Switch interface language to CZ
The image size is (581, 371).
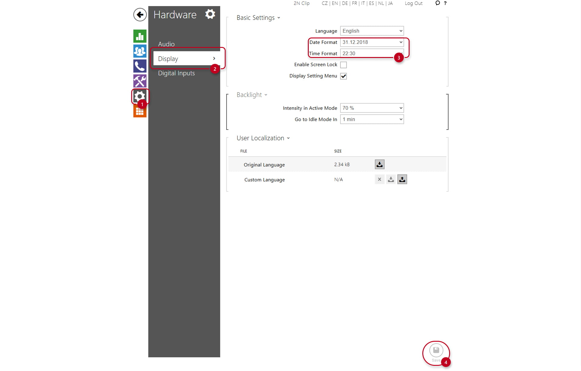click(x=325, y=3)
